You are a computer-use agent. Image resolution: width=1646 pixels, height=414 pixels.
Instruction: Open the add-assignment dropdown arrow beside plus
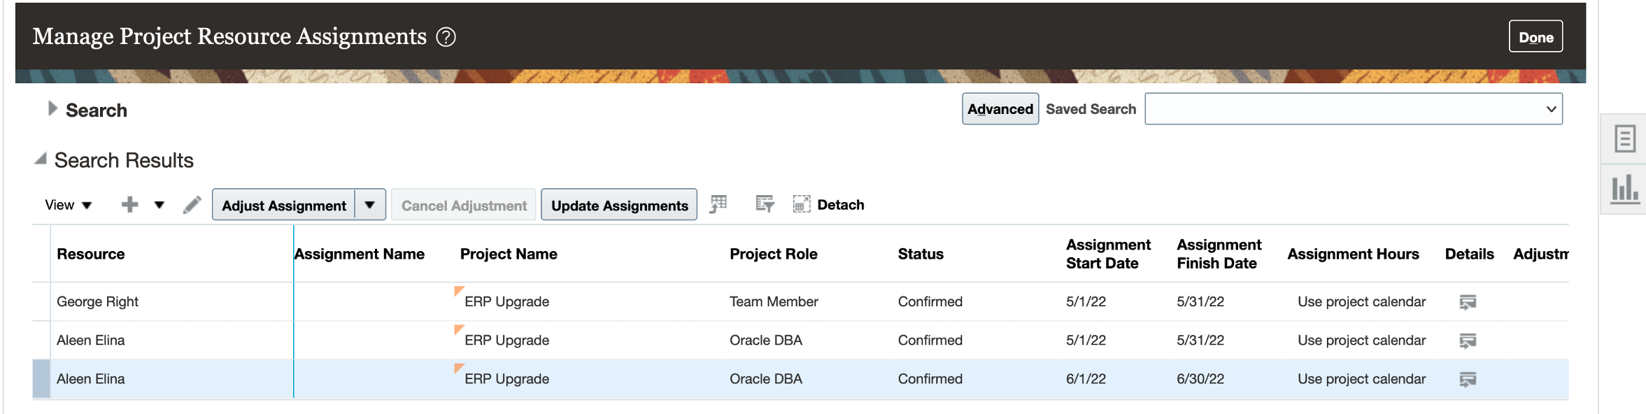[159, 205]
